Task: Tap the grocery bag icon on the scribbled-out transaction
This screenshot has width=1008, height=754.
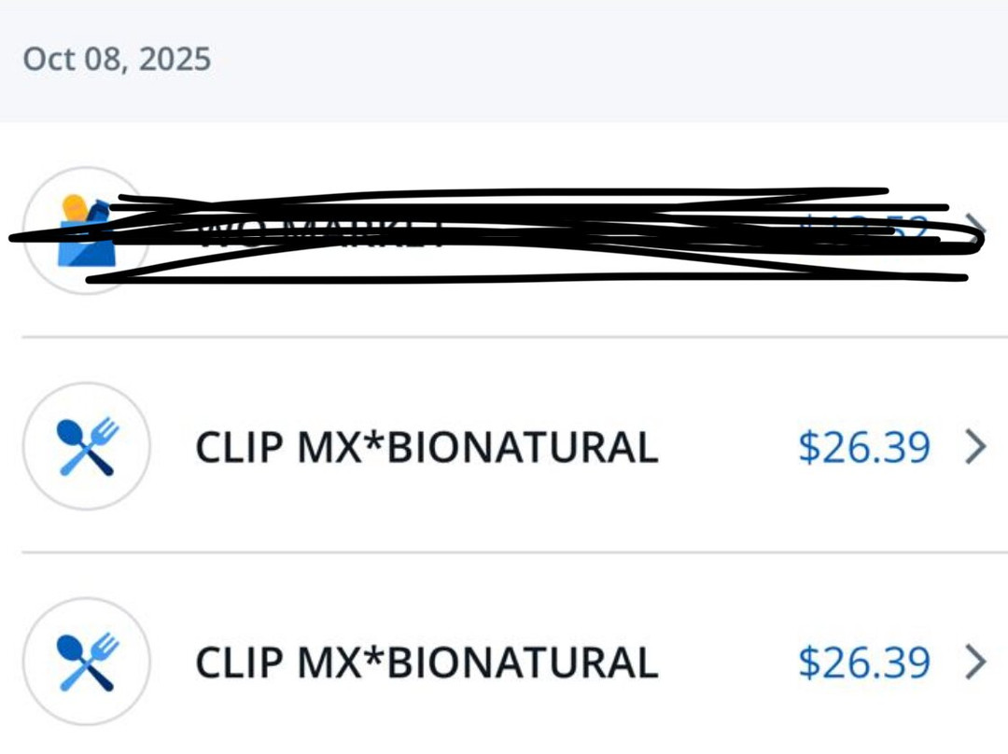Action: point(86,233)
